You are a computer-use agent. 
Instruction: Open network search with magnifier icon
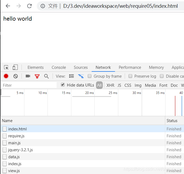click(x=46, y=76)
